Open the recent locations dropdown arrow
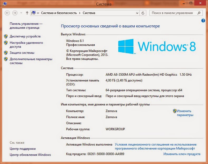Screen dimensions: 208x164 point(21,13)
